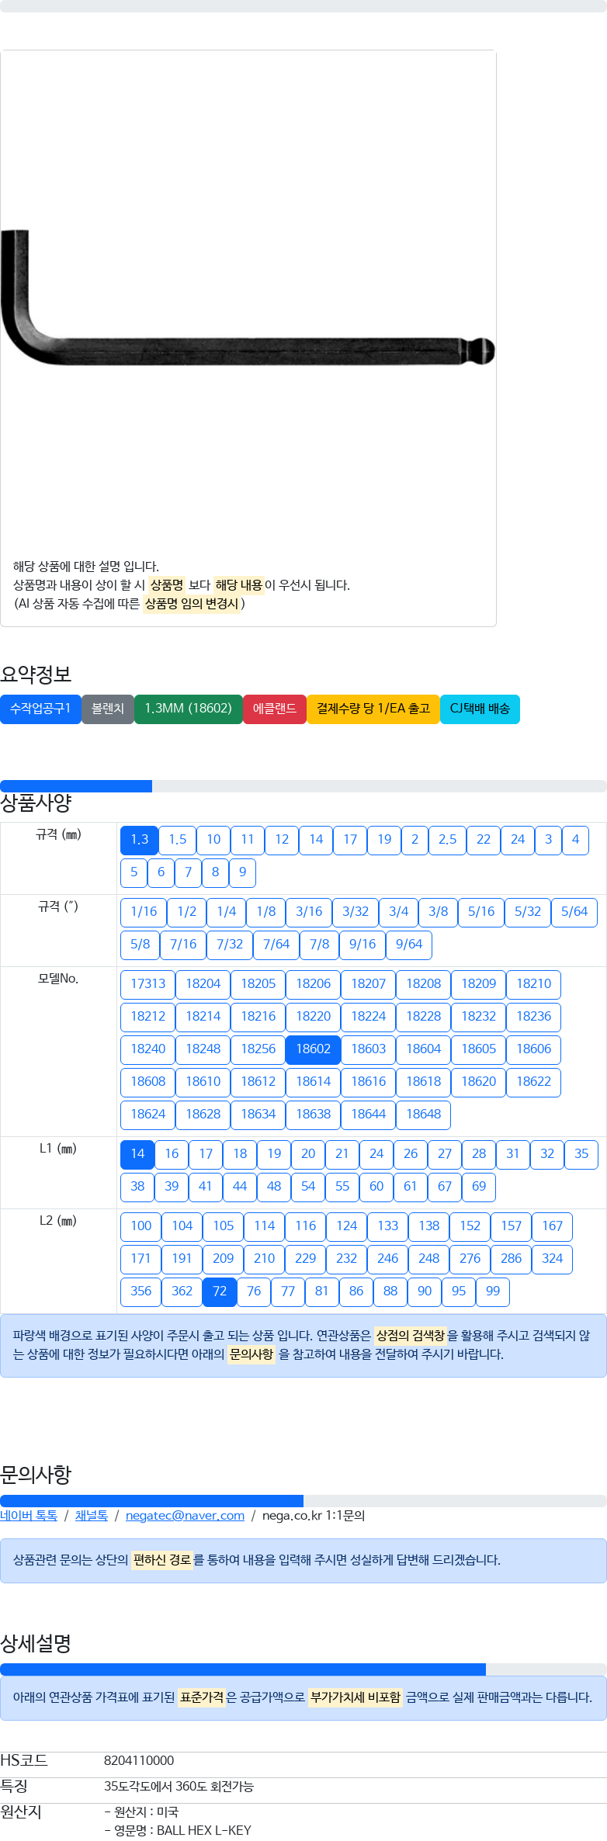Screen dimensions: 607x1841
Task: Click the 볼렌치 tag
Action: 108,709
